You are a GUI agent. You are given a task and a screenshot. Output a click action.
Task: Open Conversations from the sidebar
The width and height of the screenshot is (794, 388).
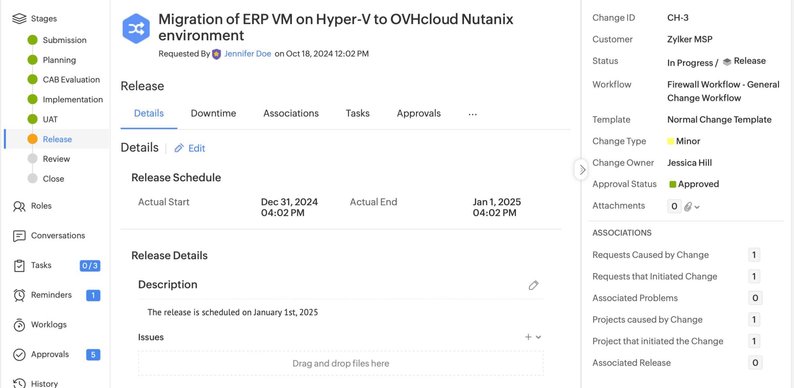pos(57,235)
